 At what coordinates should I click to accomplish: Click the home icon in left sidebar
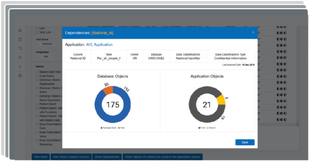[20, 30]
